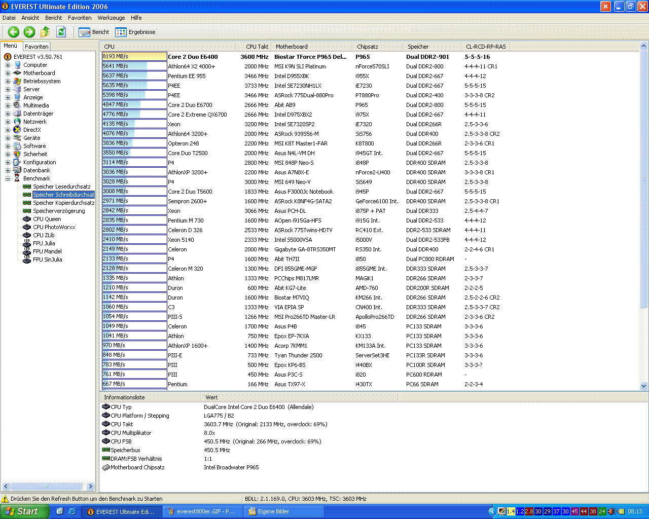Switch to the Favoriten tab in sidebar
The height and width of the screenshot is (519, 649).
pyautogui.click(x=37, y=46)
